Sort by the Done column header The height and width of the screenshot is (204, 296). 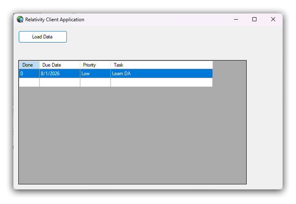coord(29,65)
